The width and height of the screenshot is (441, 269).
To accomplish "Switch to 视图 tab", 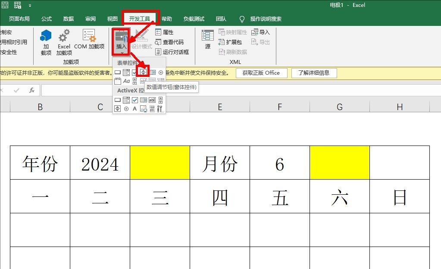I will (x=112, y=19).
